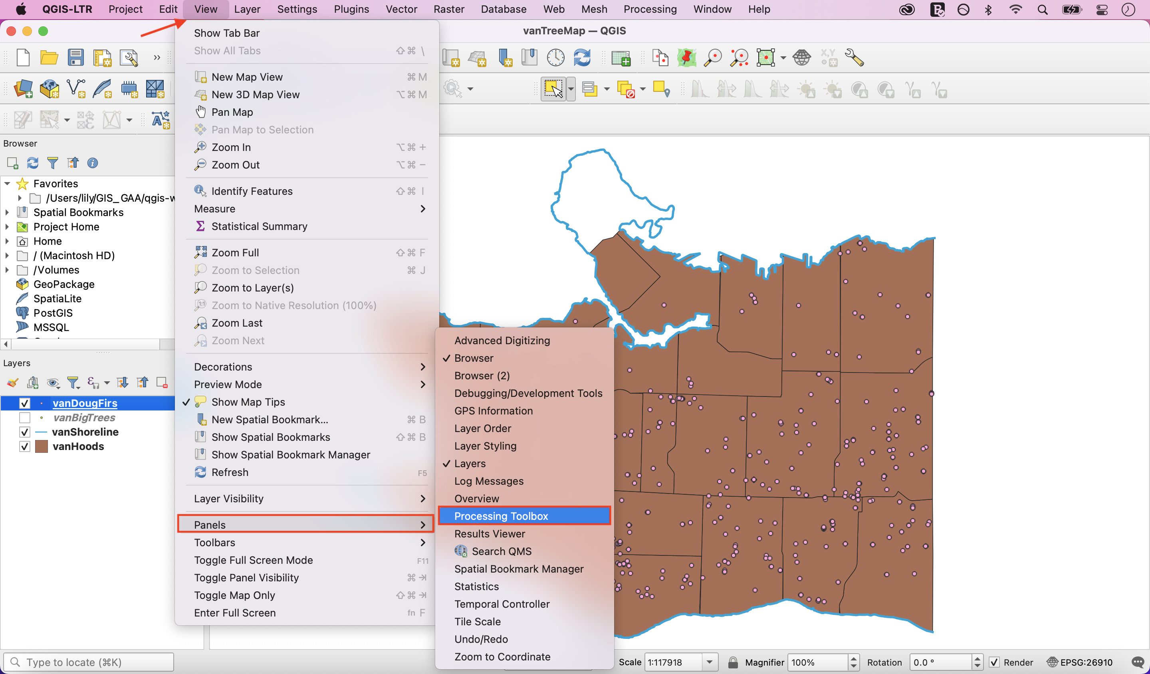Image resolution: width=1150 pixels, height=674 pixels.
Task: Expand the Spatial Bookmarks tree item
Action: click(x=7, y=212)
